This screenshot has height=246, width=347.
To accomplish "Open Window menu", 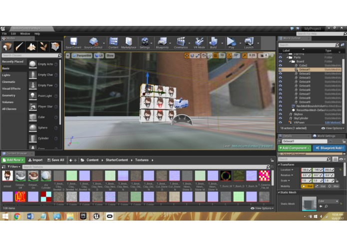I will tap(25, 34).
